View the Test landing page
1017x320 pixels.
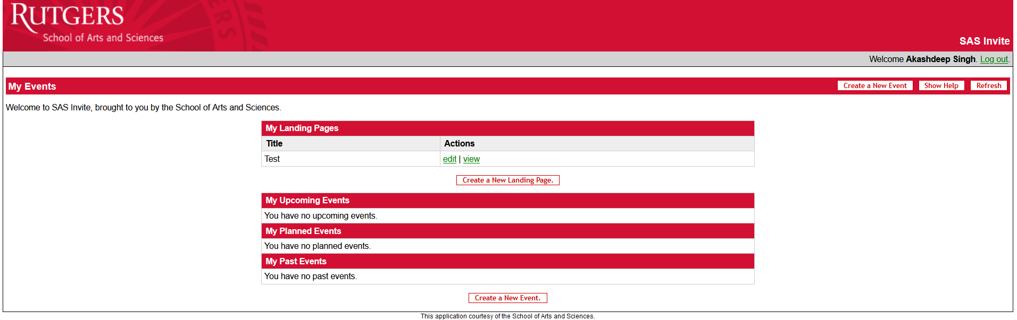(471, 159)
